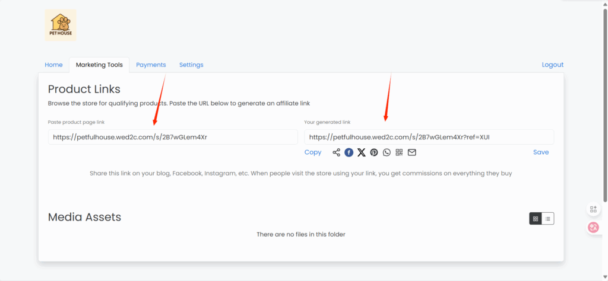Click the page vertical scrollbar
This screenshot has width=608, height=281.
605,104
